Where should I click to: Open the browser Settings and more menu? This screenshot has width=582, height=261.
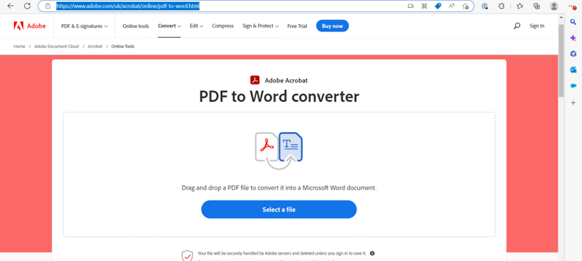coord(573,6)
